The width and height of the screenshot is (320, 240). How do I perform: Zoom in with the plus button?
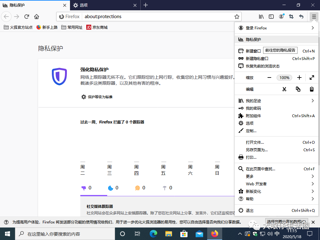299,77
